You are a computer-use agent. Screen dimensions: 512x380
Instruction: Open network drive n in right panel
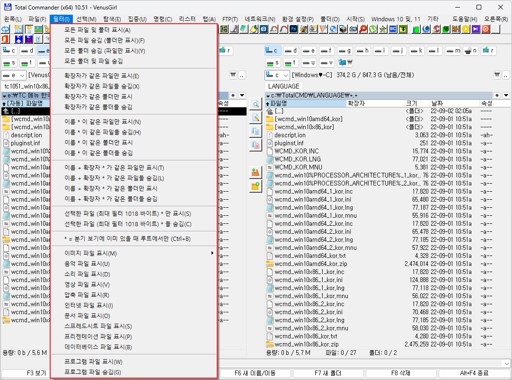470,51
